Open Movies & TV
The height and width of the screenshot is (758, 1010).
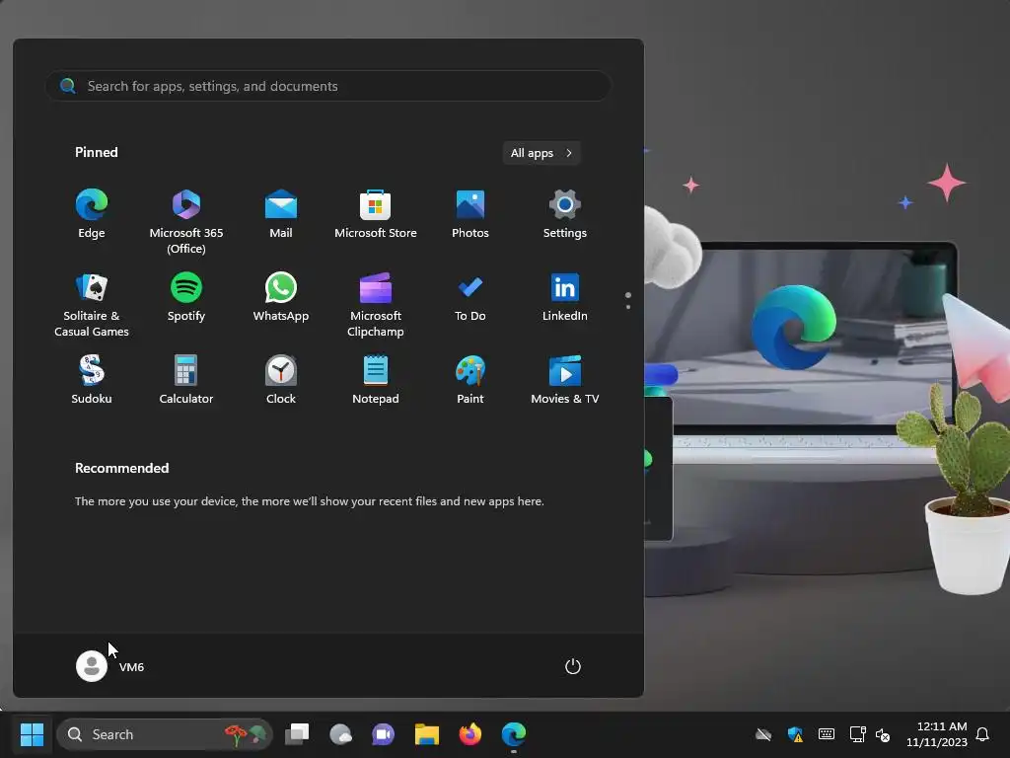tap(565, 380)
